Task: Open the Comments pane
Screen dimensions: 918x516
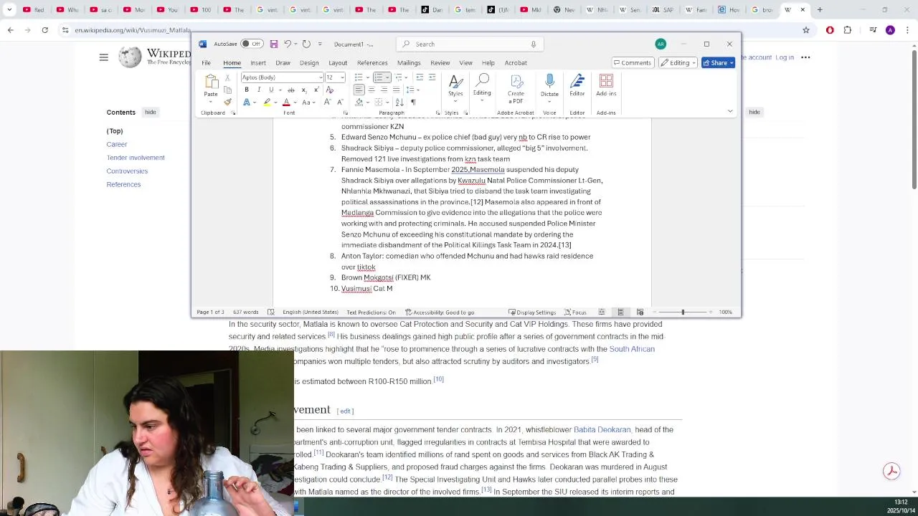Action: [633, 62]
